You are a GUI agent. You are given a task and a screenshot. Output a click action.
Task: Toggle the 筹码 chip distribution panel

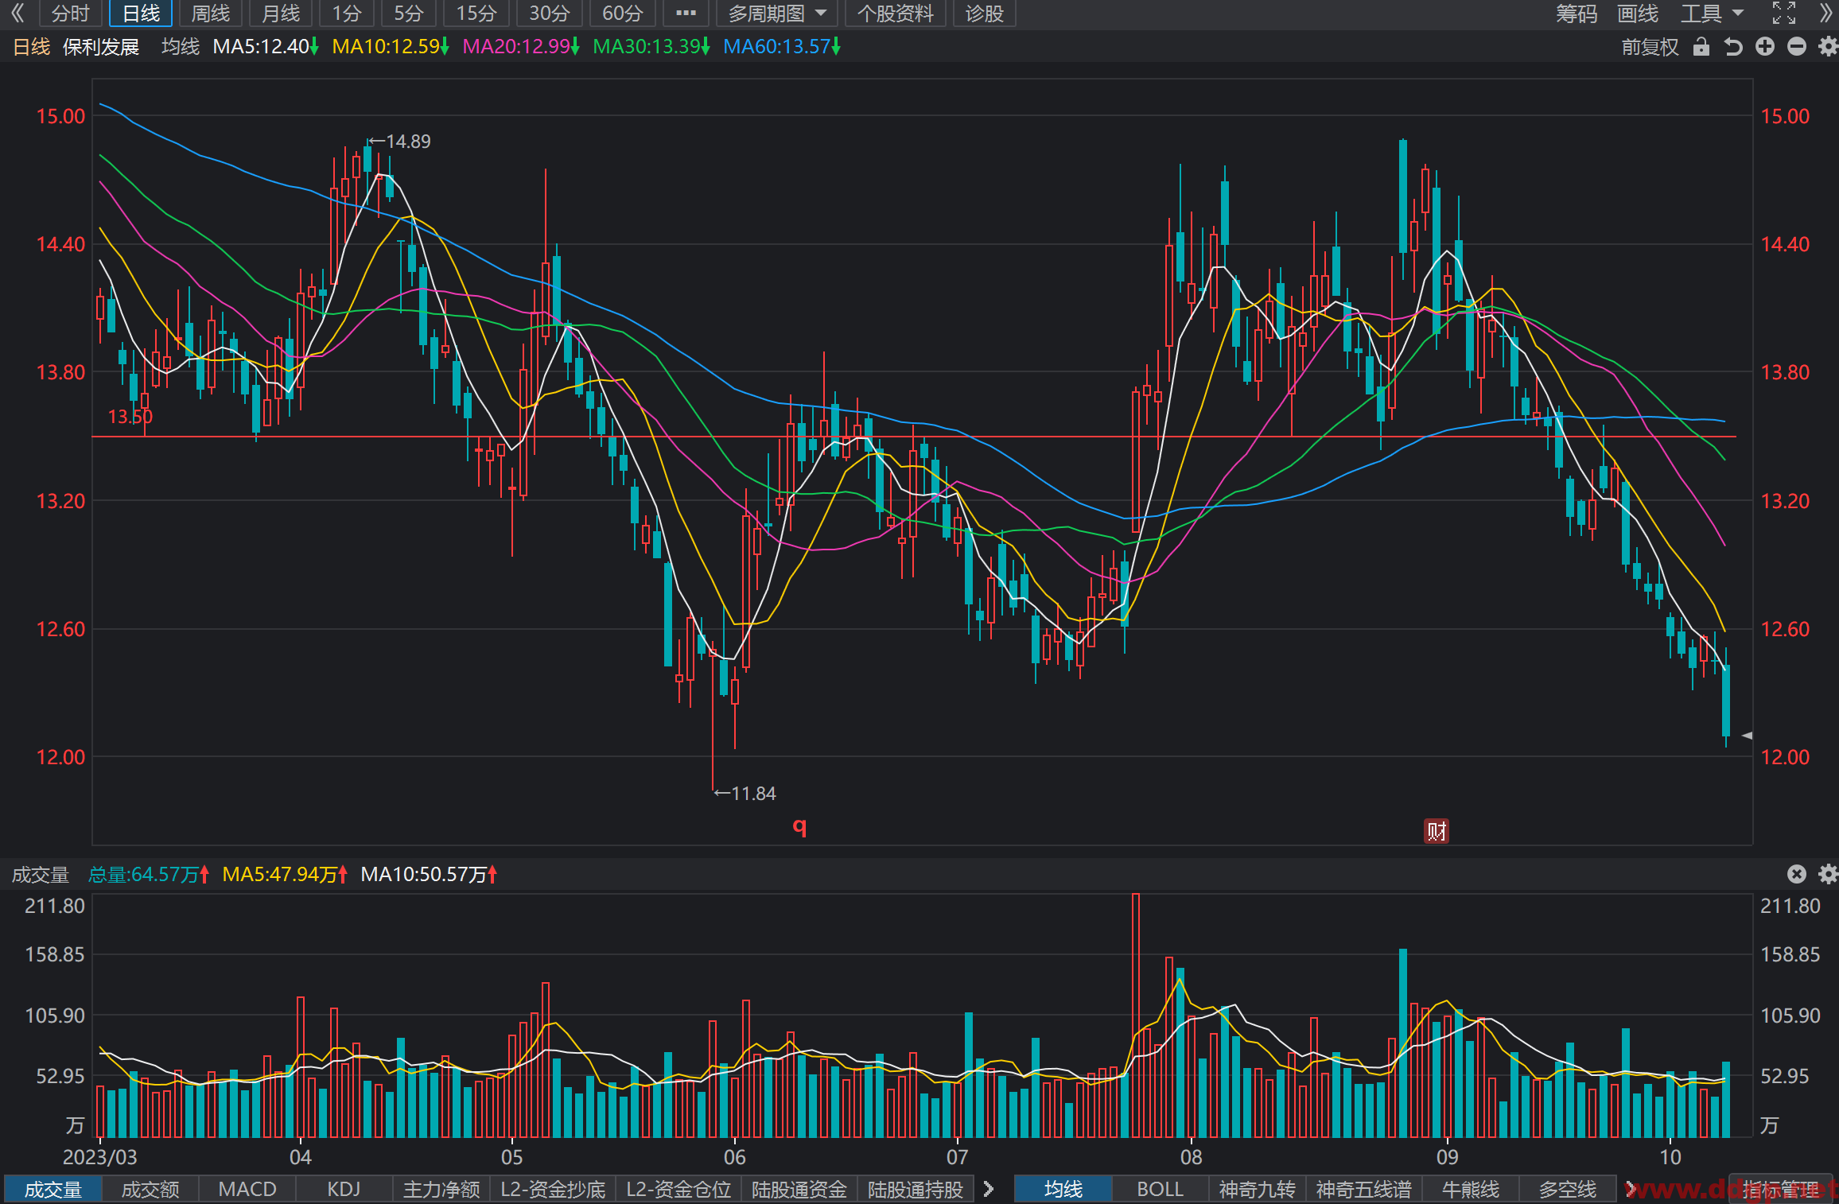pos(1576,14)
